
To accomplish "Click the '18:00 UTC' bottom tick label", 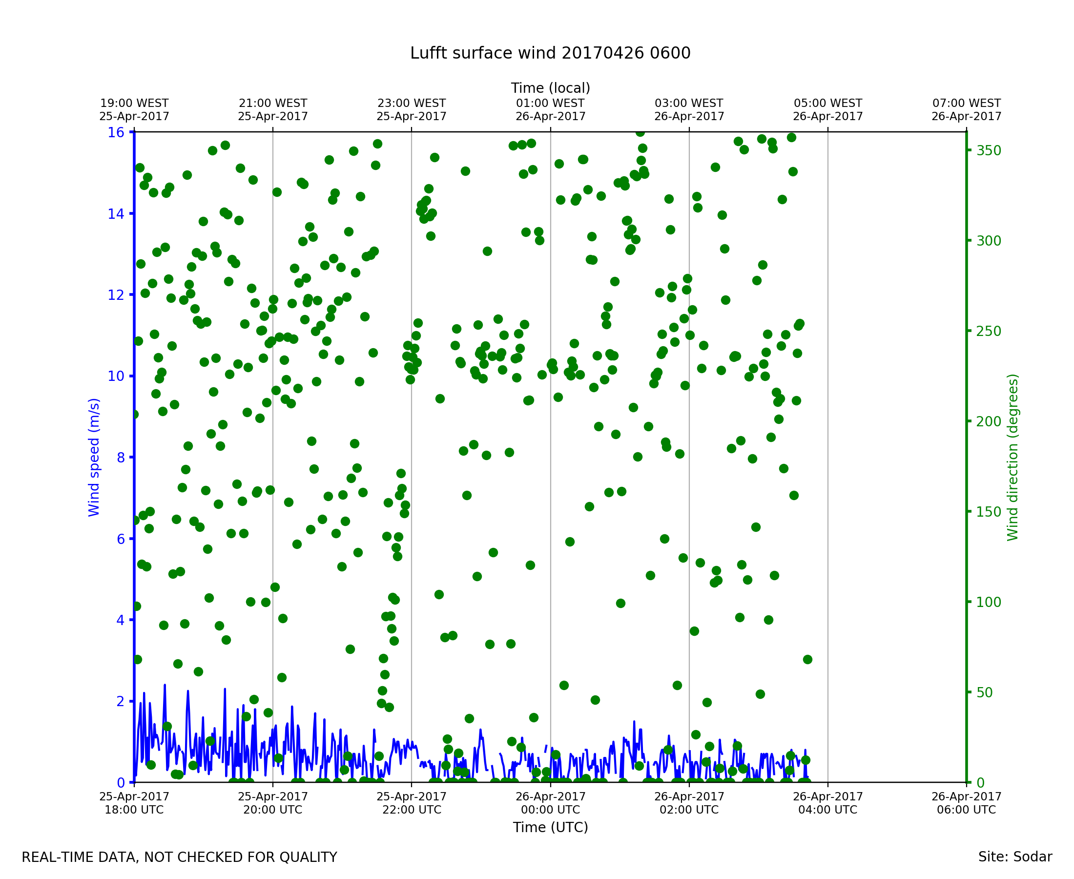I will (134, 810).
